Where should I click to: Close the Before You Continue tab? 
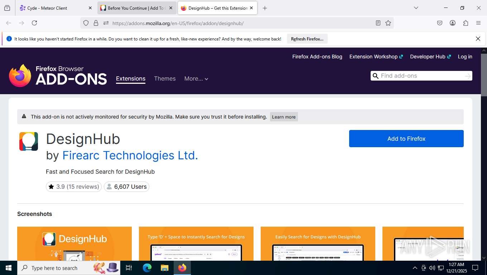pos(171,8)
